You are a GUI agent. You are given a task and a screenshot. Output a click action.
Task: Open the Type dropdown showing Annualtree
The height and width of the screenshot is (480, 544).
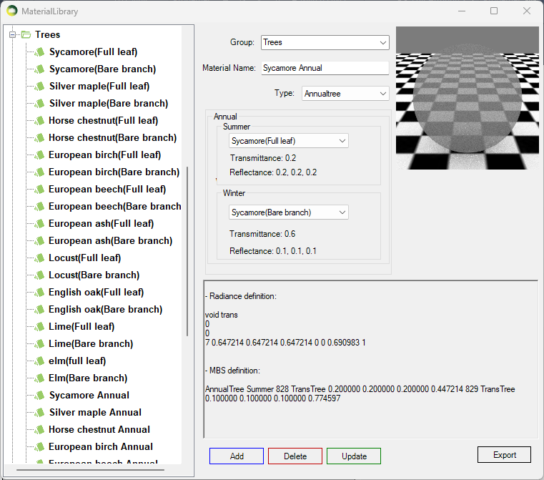coord(345,93)
